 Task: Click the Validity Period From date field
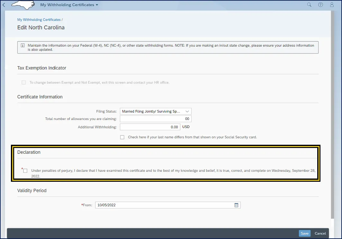(x=164, y=205)
